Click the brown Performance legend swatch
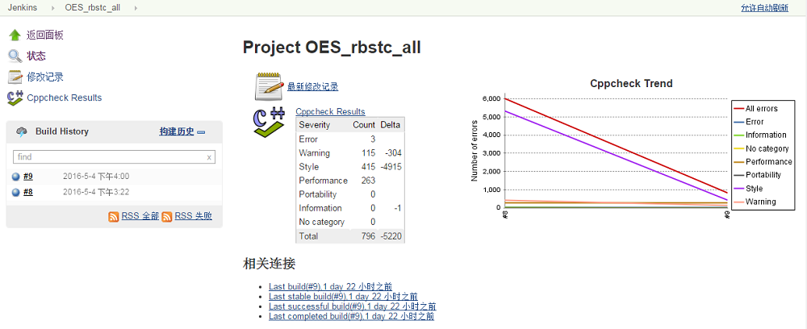The height and width of the screenshot is (329, 807). [738, 162]
